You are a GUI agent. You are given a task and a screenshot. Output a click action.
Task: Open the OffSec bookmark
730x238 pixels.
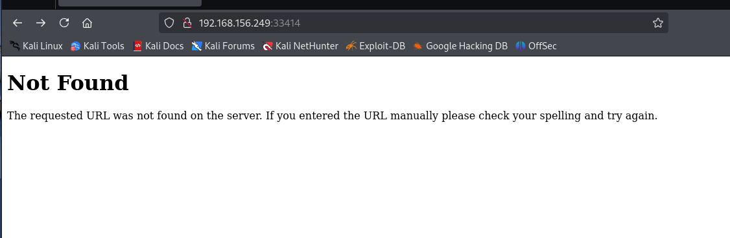pyautogui.click(x=536, y=46)
